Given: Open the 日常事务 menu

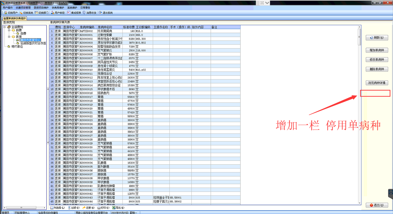Looking at the screenshot, I should click(85, 8).
